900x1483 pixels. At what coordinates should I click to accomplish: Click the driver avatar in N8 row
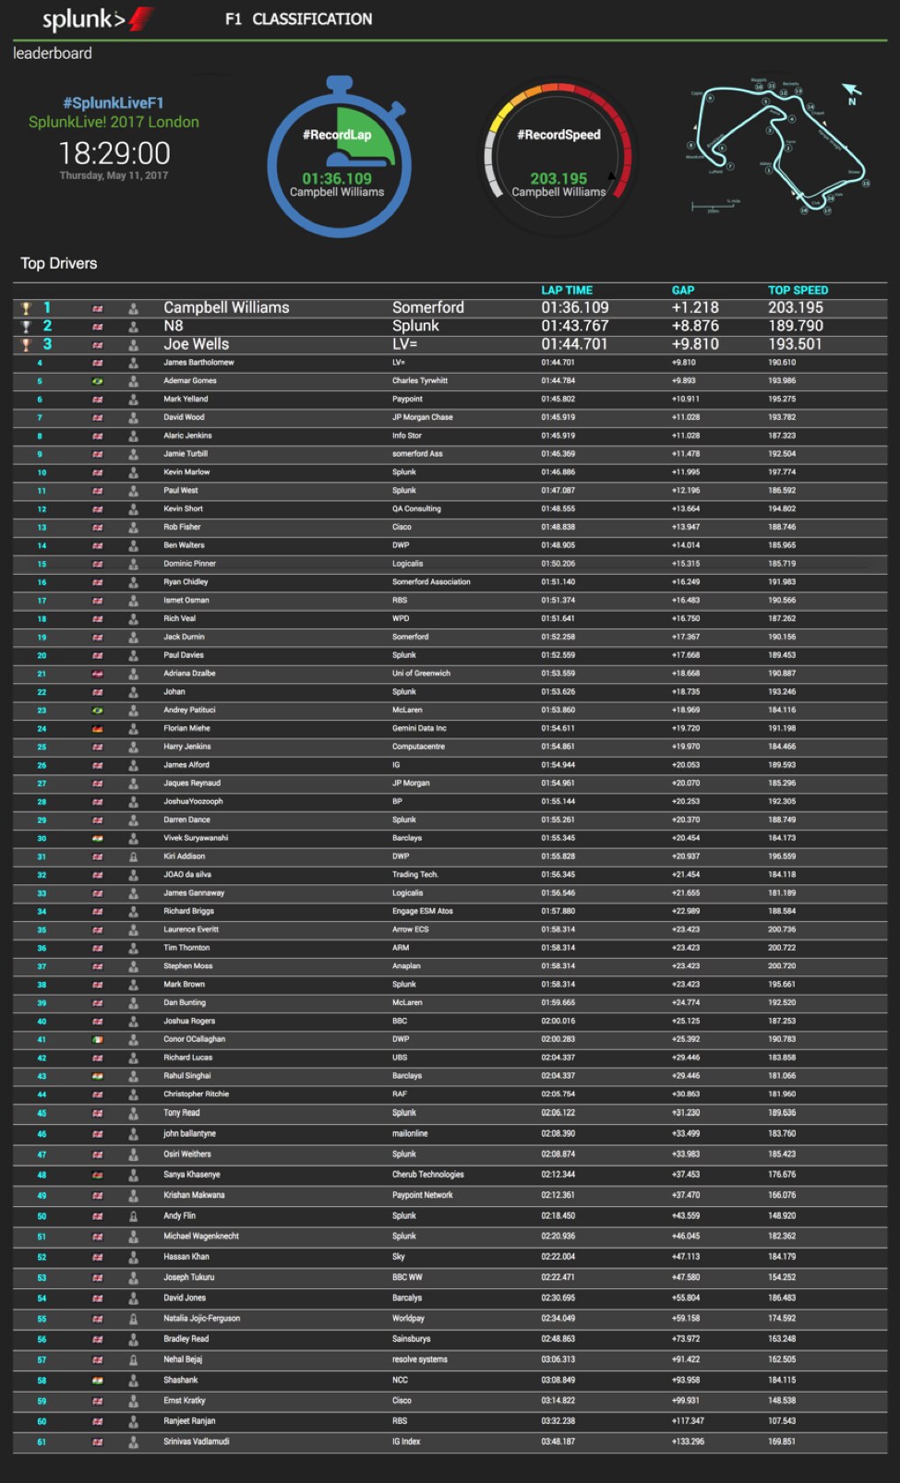(133, 327)
